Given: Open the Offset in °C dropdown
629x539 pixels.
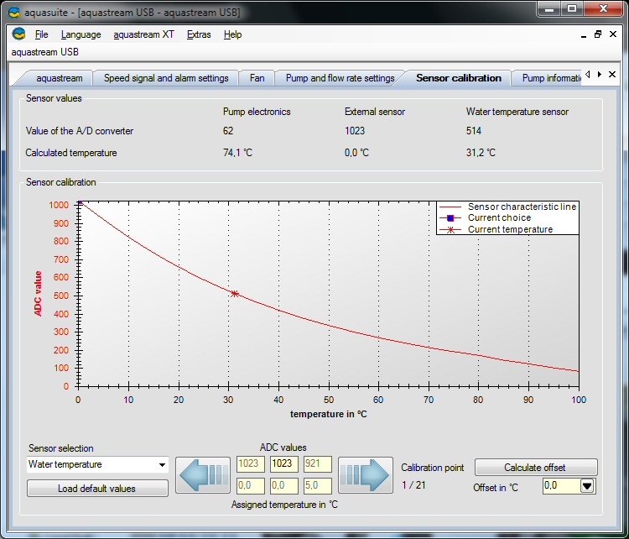Looking at the screenshot, I should tap(587, 485).
